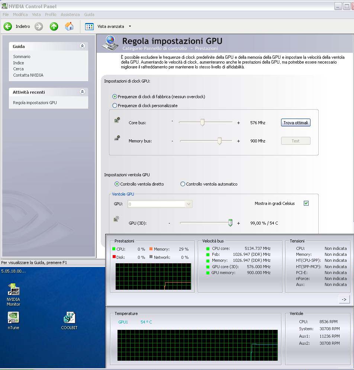Click the green up arrow icon
Viewport: 354px width, 370px height.
[x=54, y=26]
